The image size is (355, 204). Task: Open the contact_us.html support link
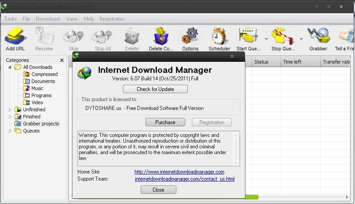point(184,179)
